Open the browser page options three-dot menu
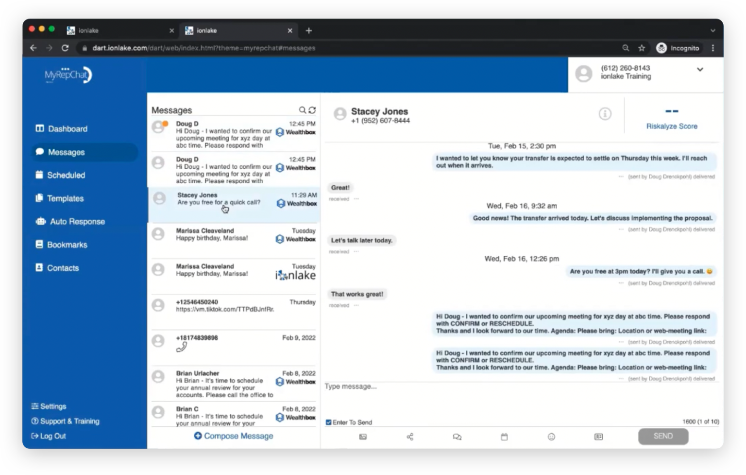The image size is (746, 475). (712, 48)
